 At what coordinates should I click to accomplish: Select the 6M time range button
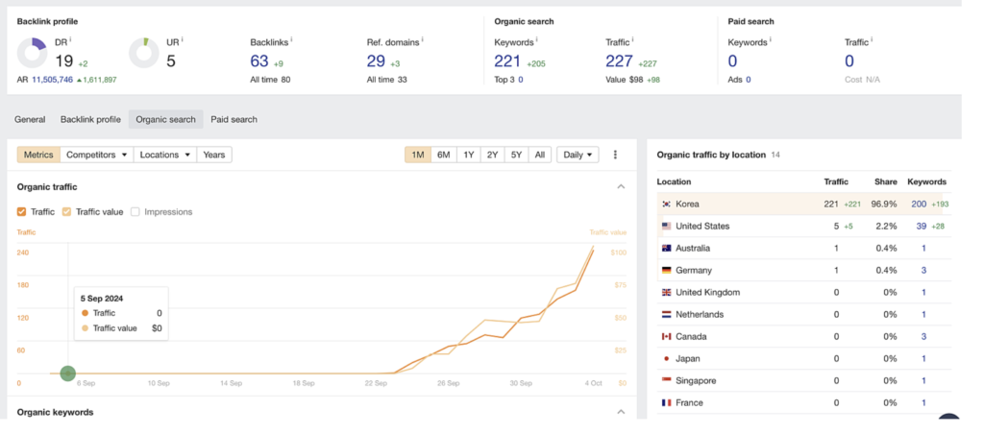click(x=444, y=155)
